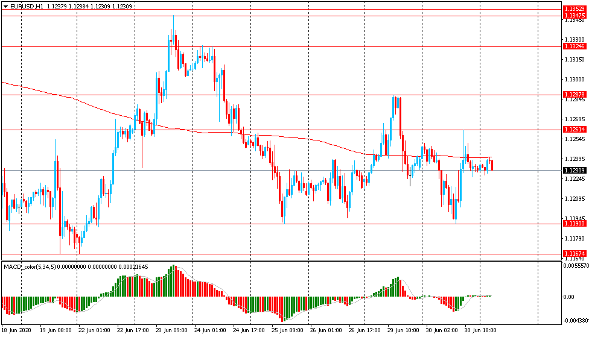Click the 22 Jun 01:00 time label
589x337 pixels.
pos(94,330)
